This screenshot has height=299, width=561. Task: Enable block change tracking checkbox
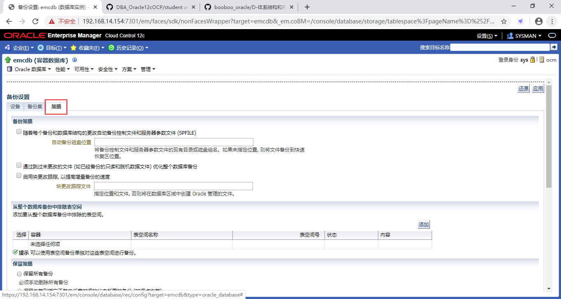(x=18, y=176)
